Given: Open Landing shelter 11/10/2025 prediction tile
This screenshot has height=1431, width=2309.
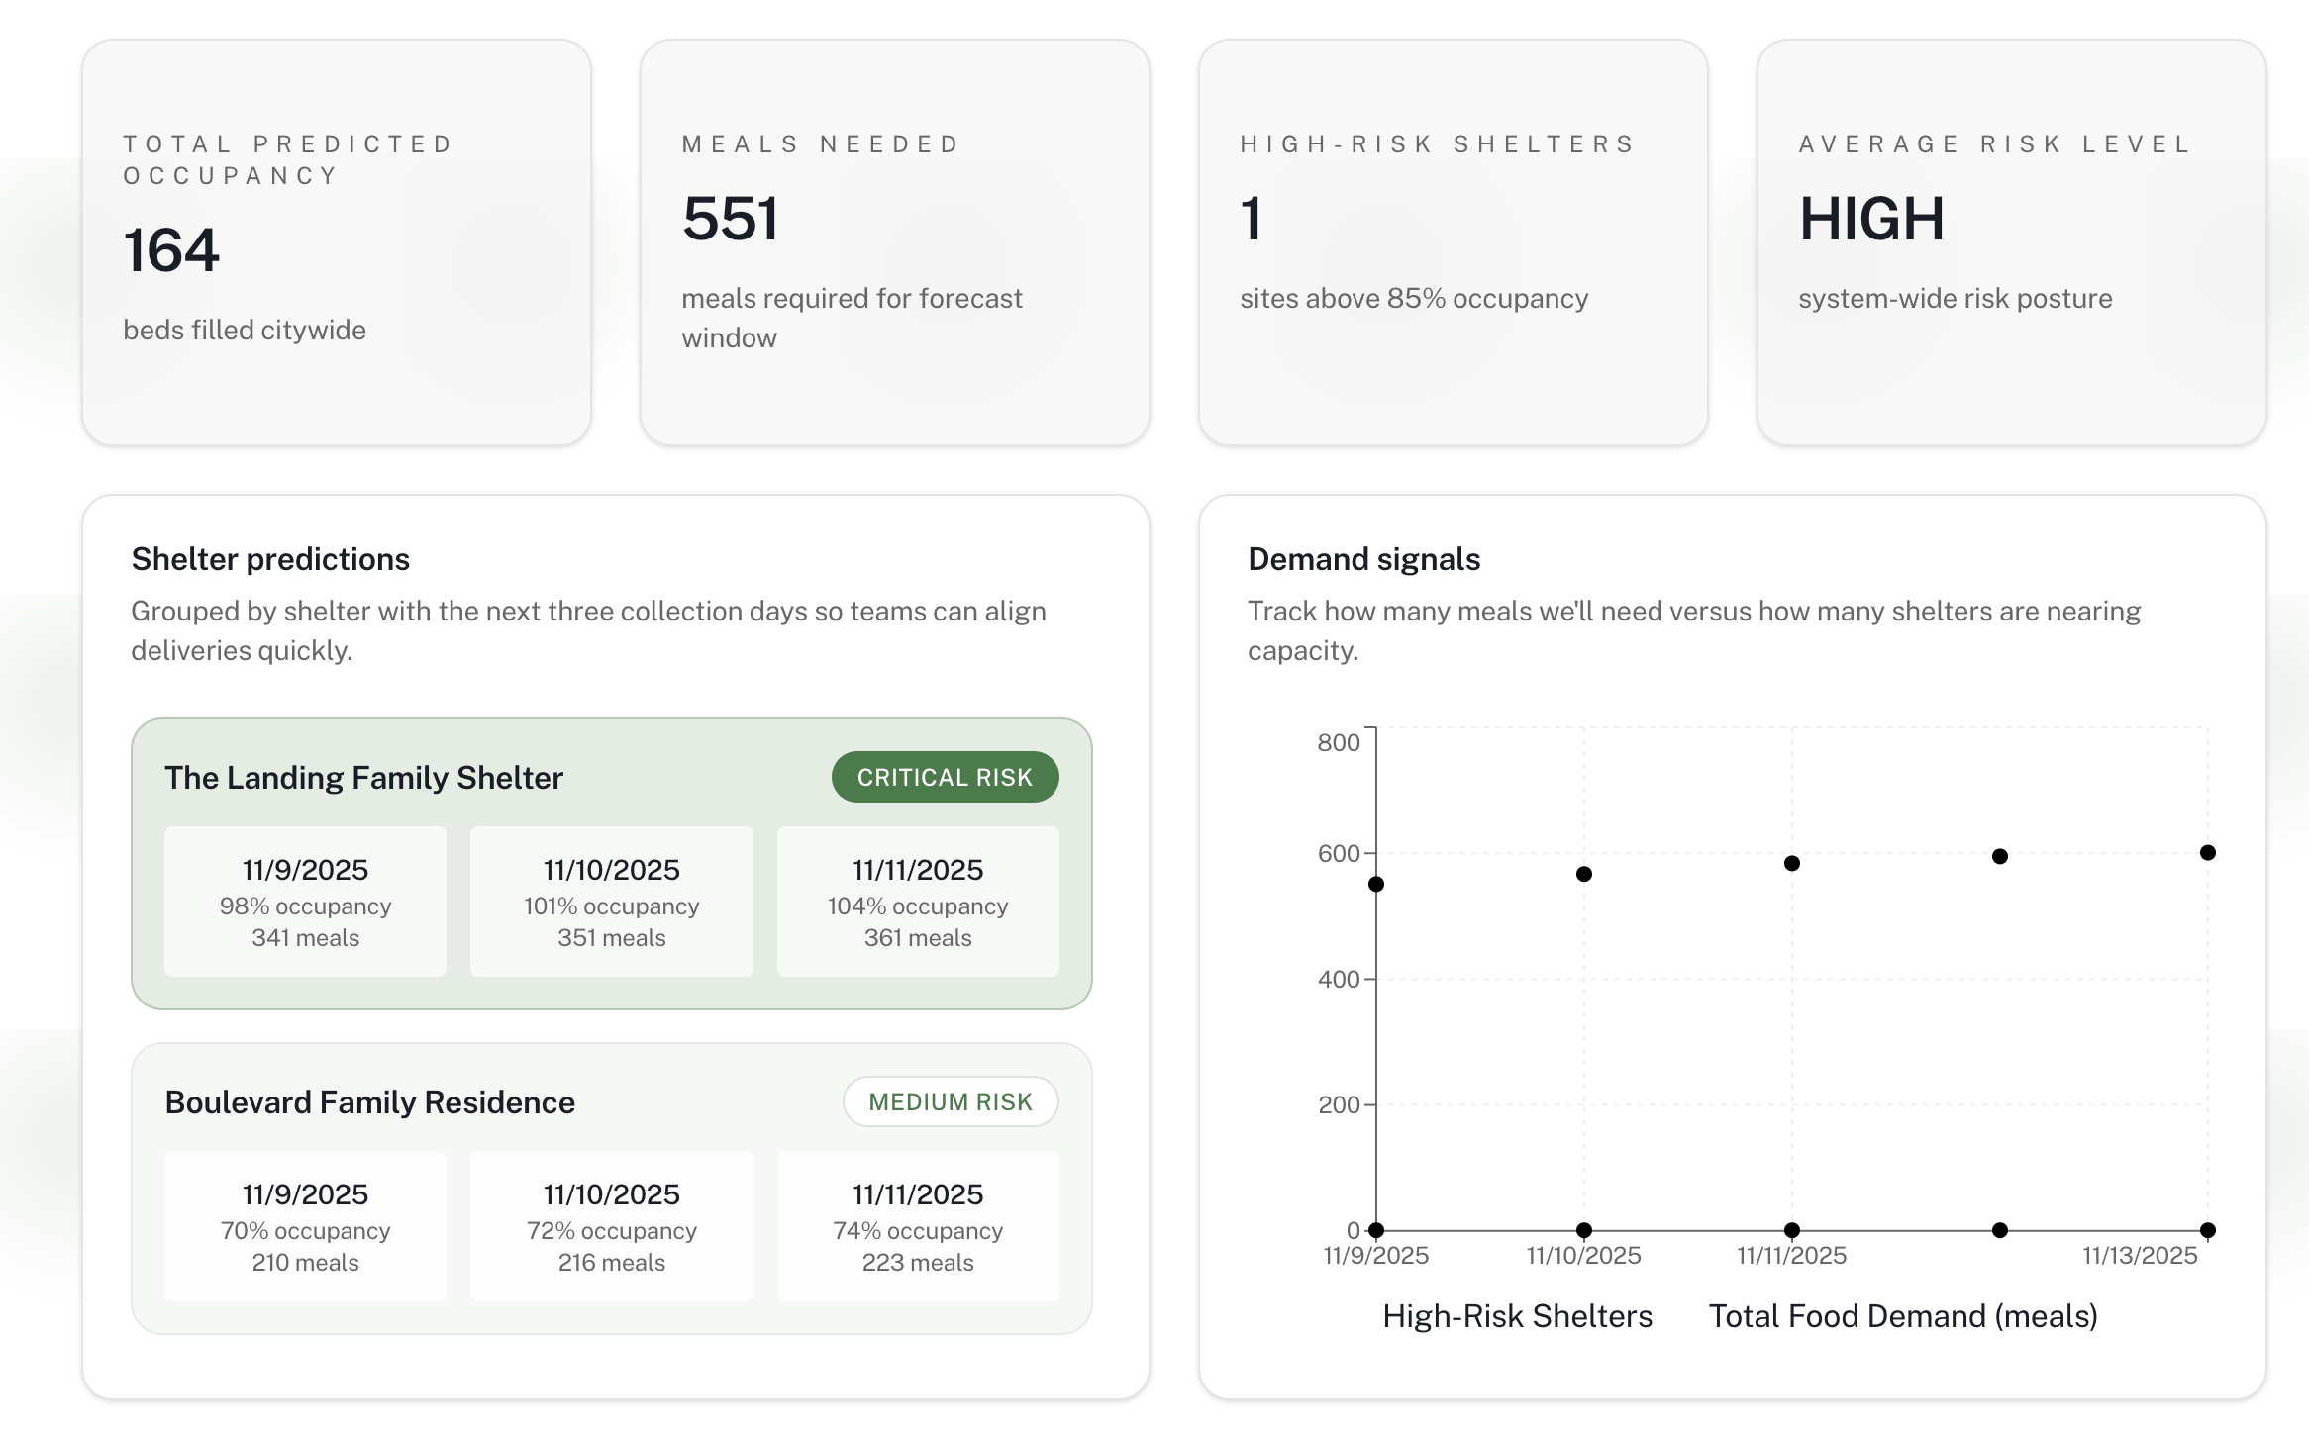Looking at the screenshot, I should (611, 902).
